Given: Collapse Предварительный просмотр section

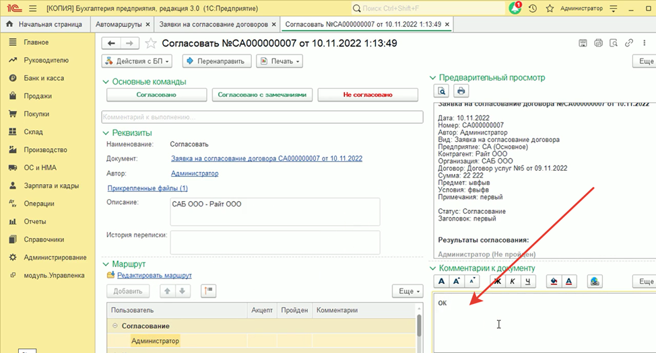Looking at the screenshot, I should (x=433, y=78).
